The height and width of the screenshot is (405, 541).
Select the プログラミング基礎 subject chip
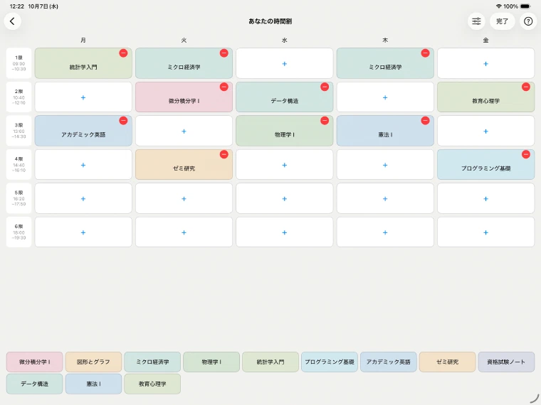point(330,362)
